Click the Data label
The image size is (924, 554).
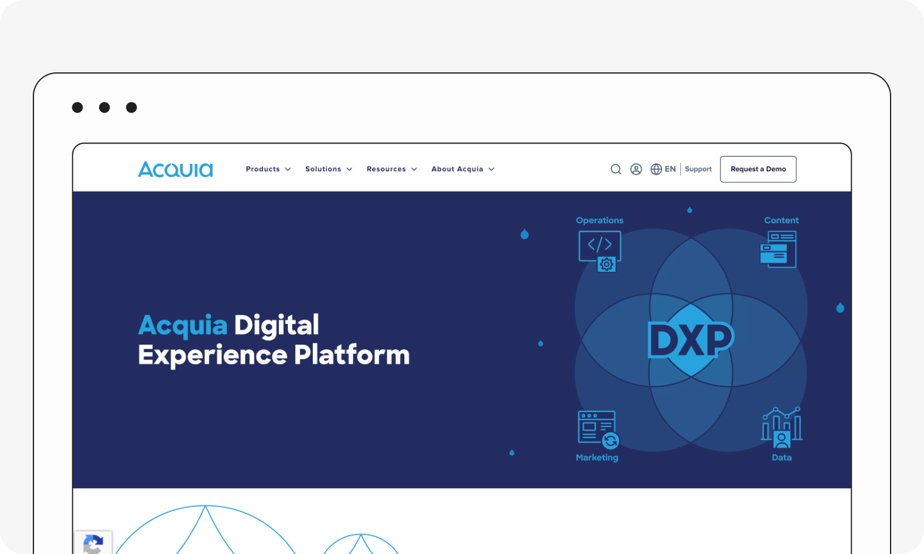781,457
